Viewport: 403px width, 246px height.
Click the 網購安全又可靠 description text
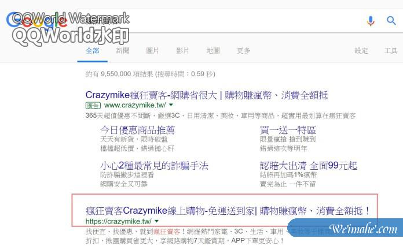pos(124,184)
